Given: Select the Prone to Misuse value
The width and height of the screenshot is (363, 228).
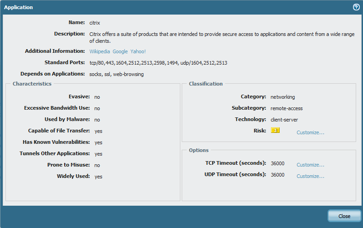Looking at the screenshot, I should click(97, 165).
